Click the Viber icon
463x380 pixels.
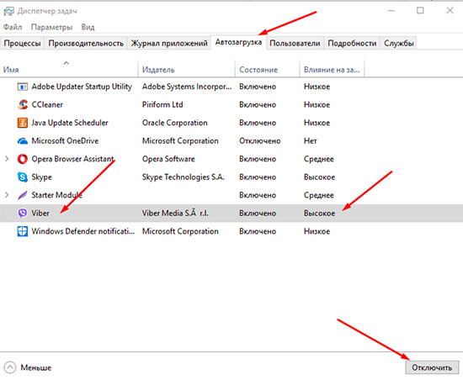tap(23, 213)
